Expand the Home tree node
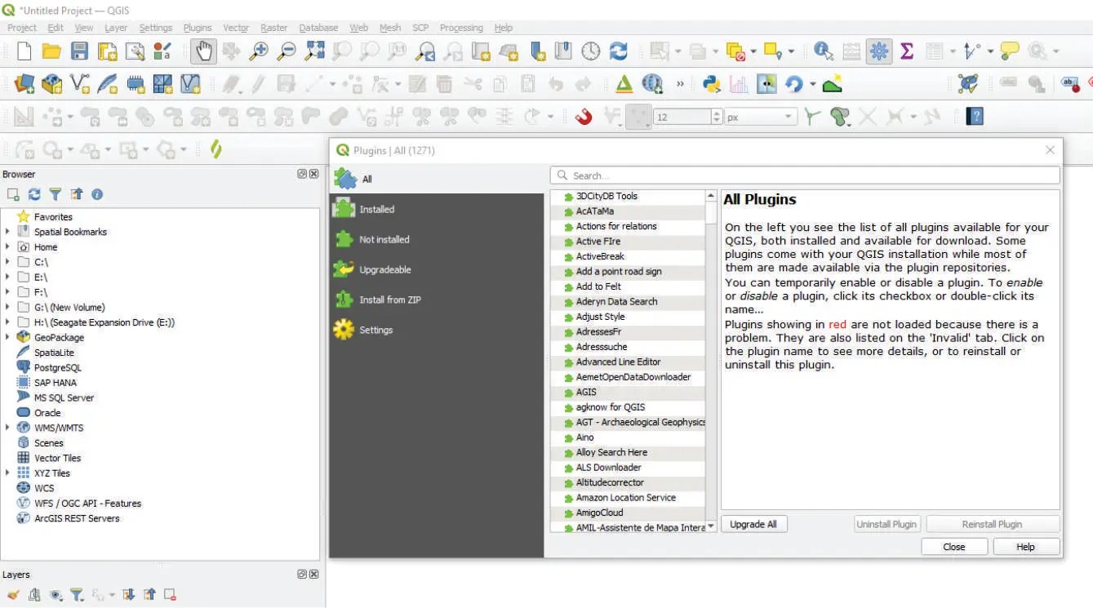Image resolution: width=1093 pixels, height=608 pixels. point(7,246)
